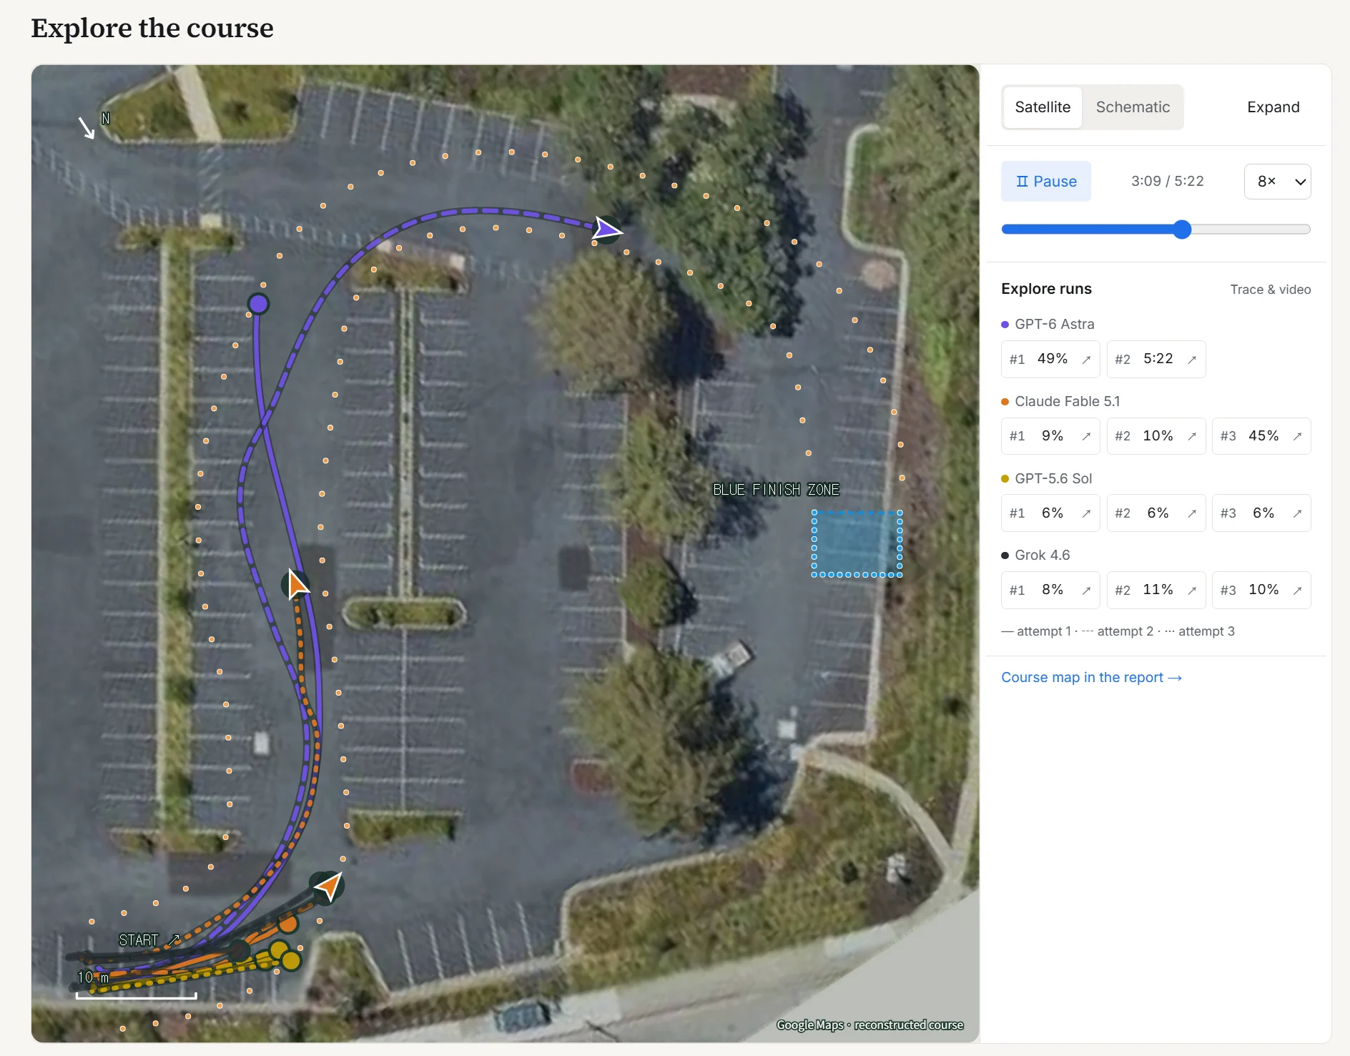Open Claude Fable 5.1 run #3 45%
The image size is (1350, 1056).
coord(1261,436)
